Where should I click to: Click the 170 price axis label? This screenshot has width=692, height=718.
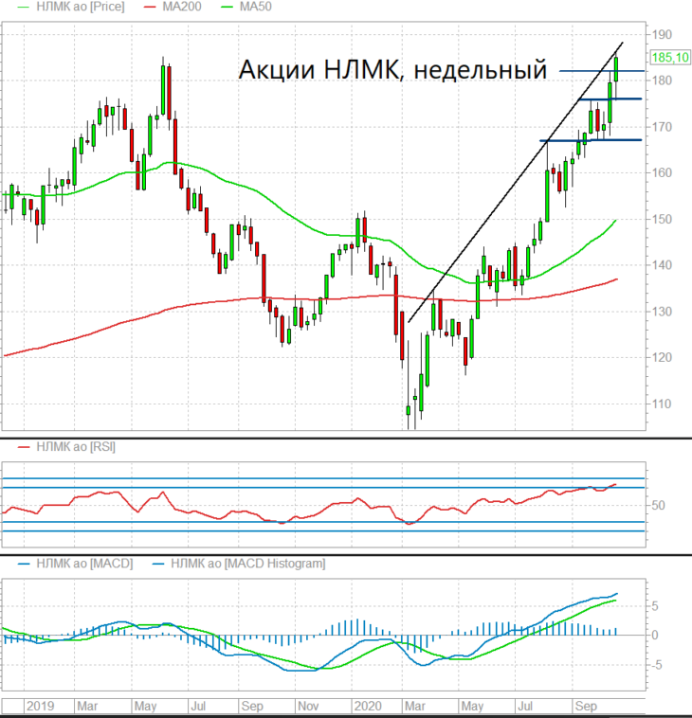(662, 127)
